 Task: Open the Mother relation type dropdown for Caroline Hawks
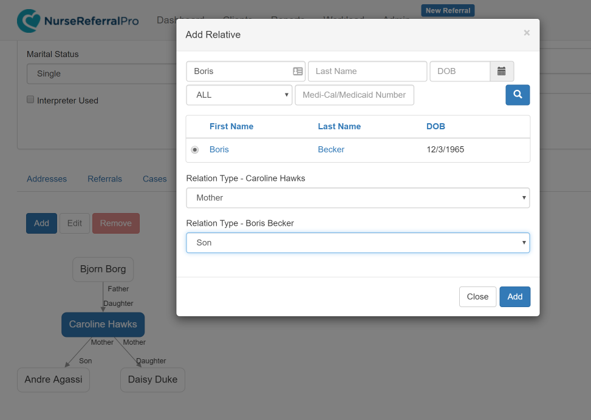[358, 198]
